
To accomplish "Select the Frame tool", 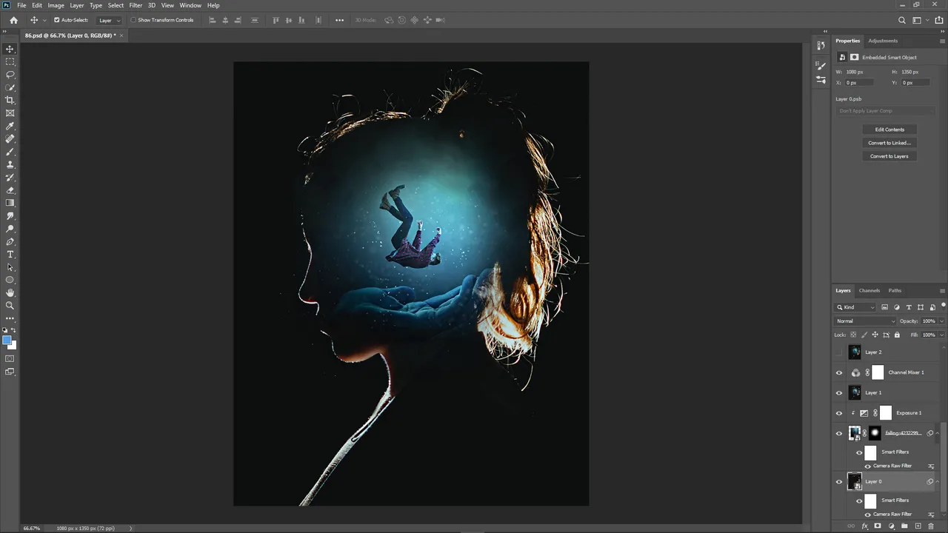I will 10,113.
